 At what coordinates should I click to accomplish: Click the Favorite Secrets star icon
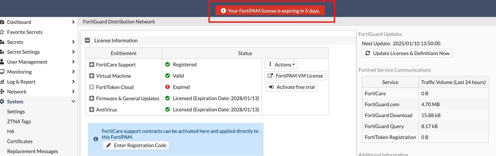pyautogui.click(x=2, y=32)
